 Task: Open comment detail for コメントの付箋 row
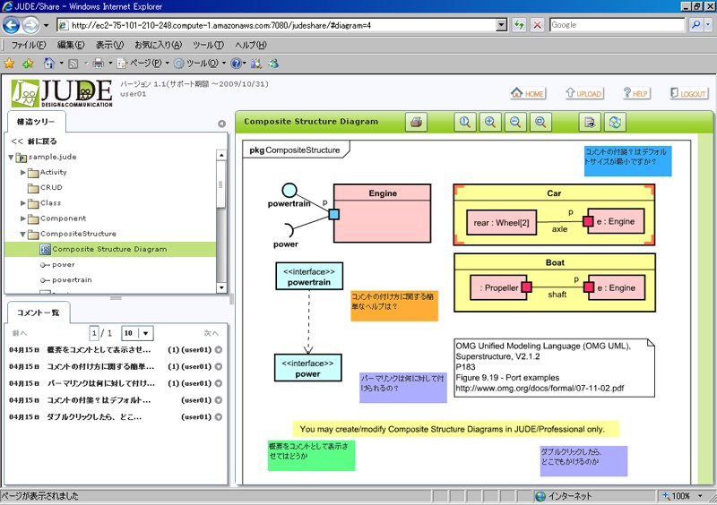click(219, 400)
